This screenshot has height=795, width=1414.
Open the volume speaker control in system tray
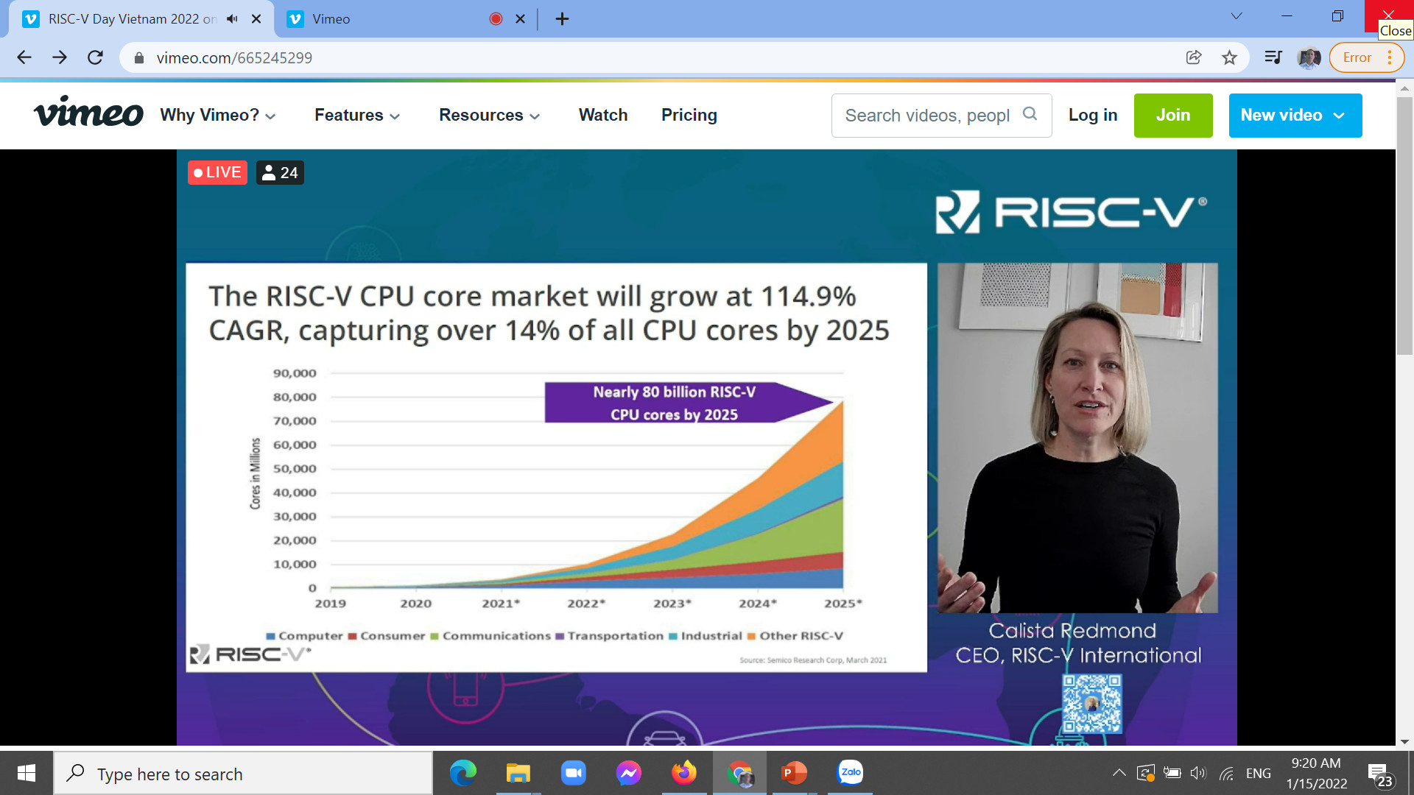[x=1198, y=773]
